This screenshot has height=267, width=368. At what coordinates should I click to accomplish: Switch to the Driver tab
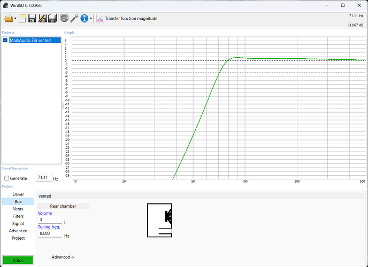coord(18,194)
